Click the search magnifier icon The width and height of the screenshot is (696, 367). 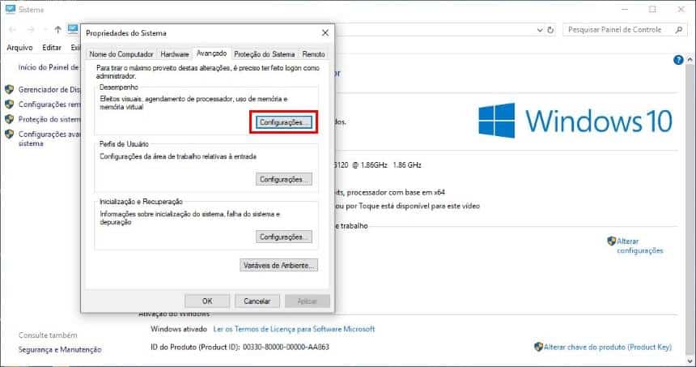[x=679, y=30]
